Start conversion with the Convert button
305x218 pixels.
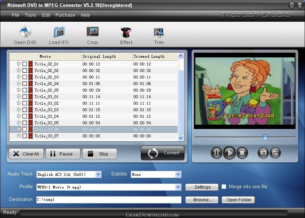coord(163,153)
